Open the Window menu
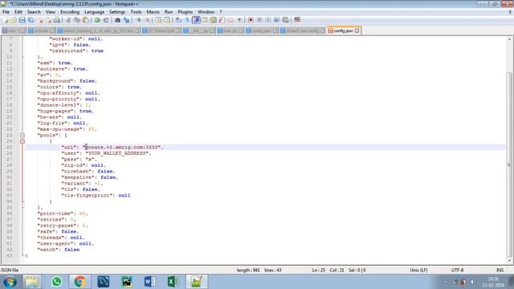The width and height of the screenshot is (514, 289). click(x=206, y=12)
